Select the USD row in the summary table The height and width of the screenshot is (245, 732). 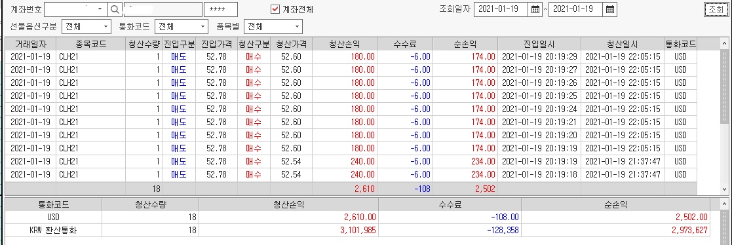357,217
